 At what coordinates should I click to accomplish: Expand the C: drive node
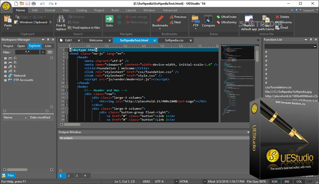(5, 58)
